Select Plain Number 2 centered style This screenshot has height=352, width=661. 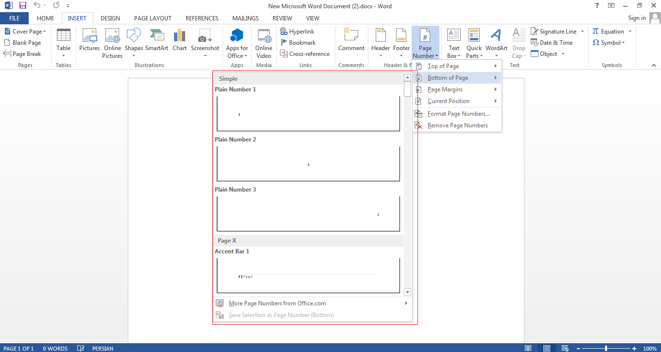tap(308, 163)
